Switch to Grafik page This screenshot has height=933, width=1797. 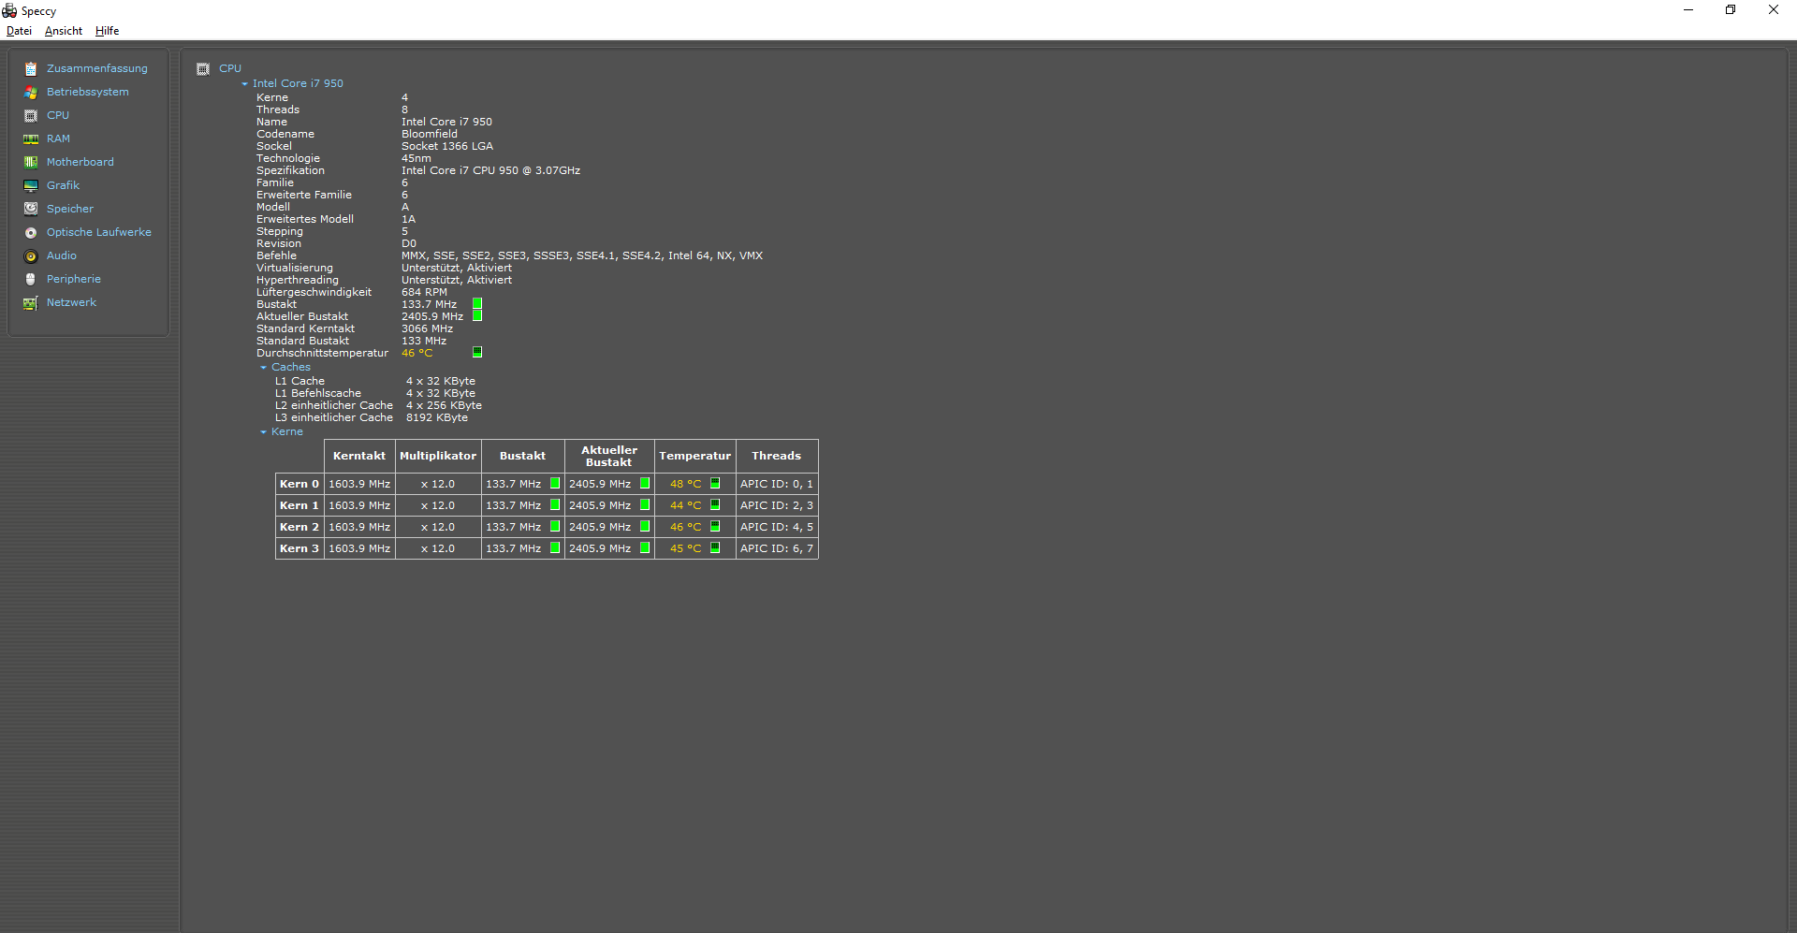pyautogui.click(x=63, y=186)
